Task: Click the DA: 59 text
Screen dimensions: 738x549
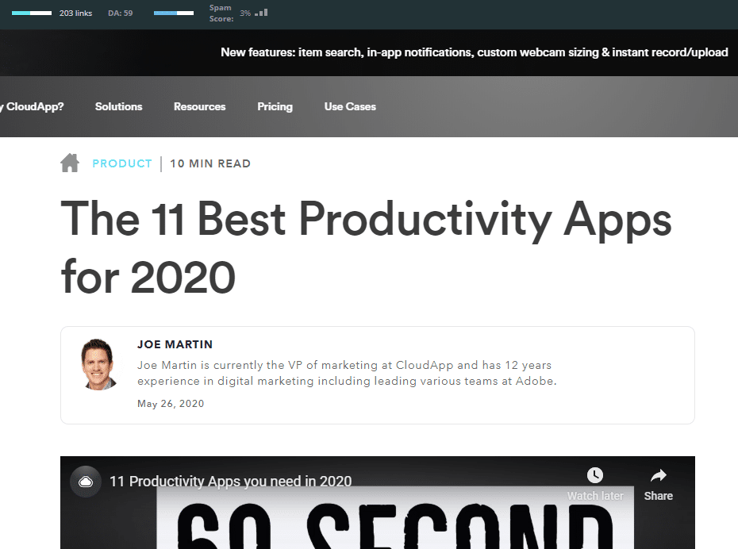Action: (121, 13)
